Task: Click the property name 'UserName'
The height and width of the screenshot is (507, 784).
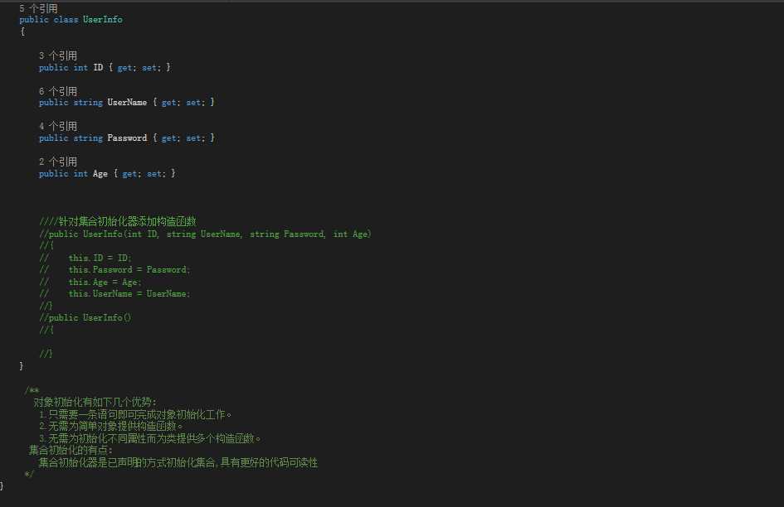Action: click(127, 103)
